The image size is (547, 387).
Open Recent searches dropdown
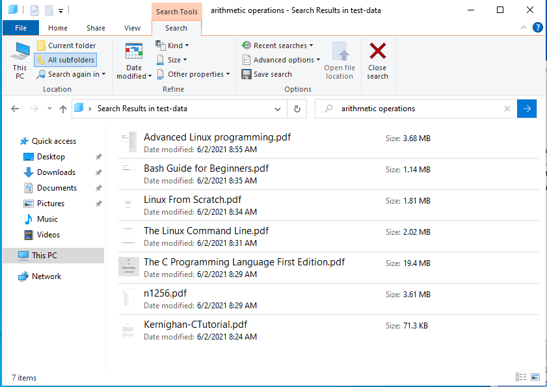[277, 46]
